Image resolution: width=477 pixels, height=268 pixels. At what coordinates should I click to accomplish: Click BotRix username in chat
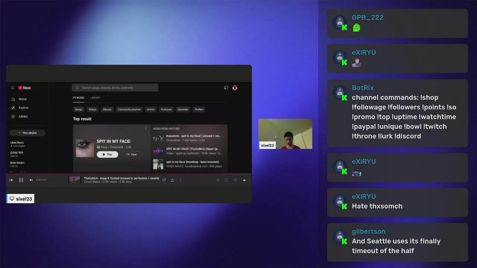[x=363, y=88]
